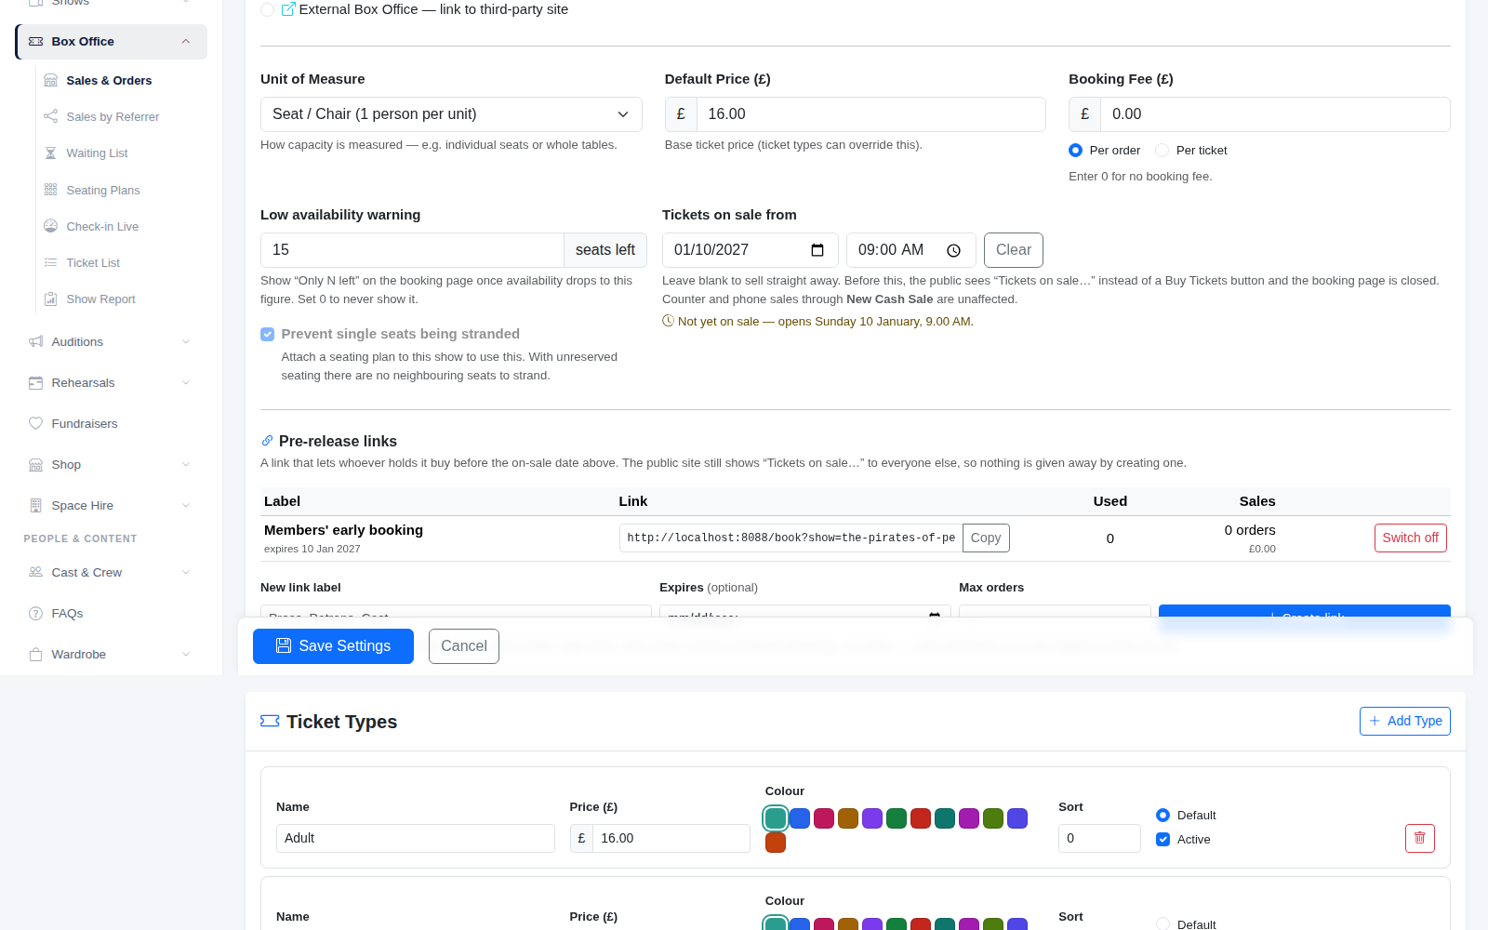The height and width of the screenshot is (930, 1488).
Task: Click the Adult ticket Name field
Action: click(x=416, y=838)
